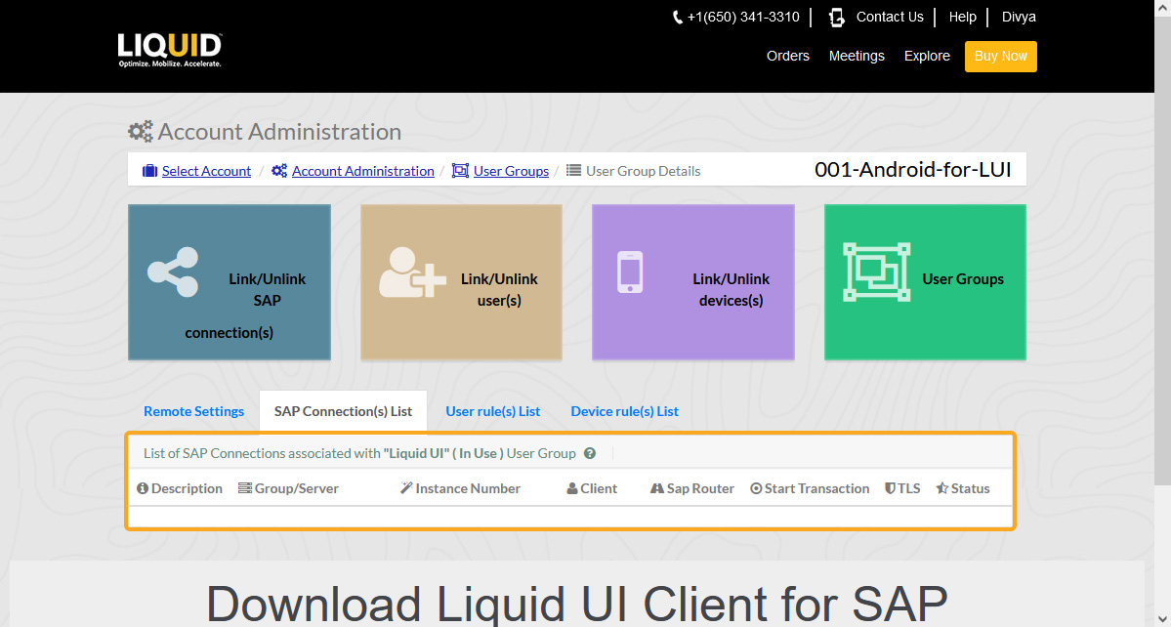Click the Client user icon
This screenshot has height=627, width=1171.
(x=572, y=489)
